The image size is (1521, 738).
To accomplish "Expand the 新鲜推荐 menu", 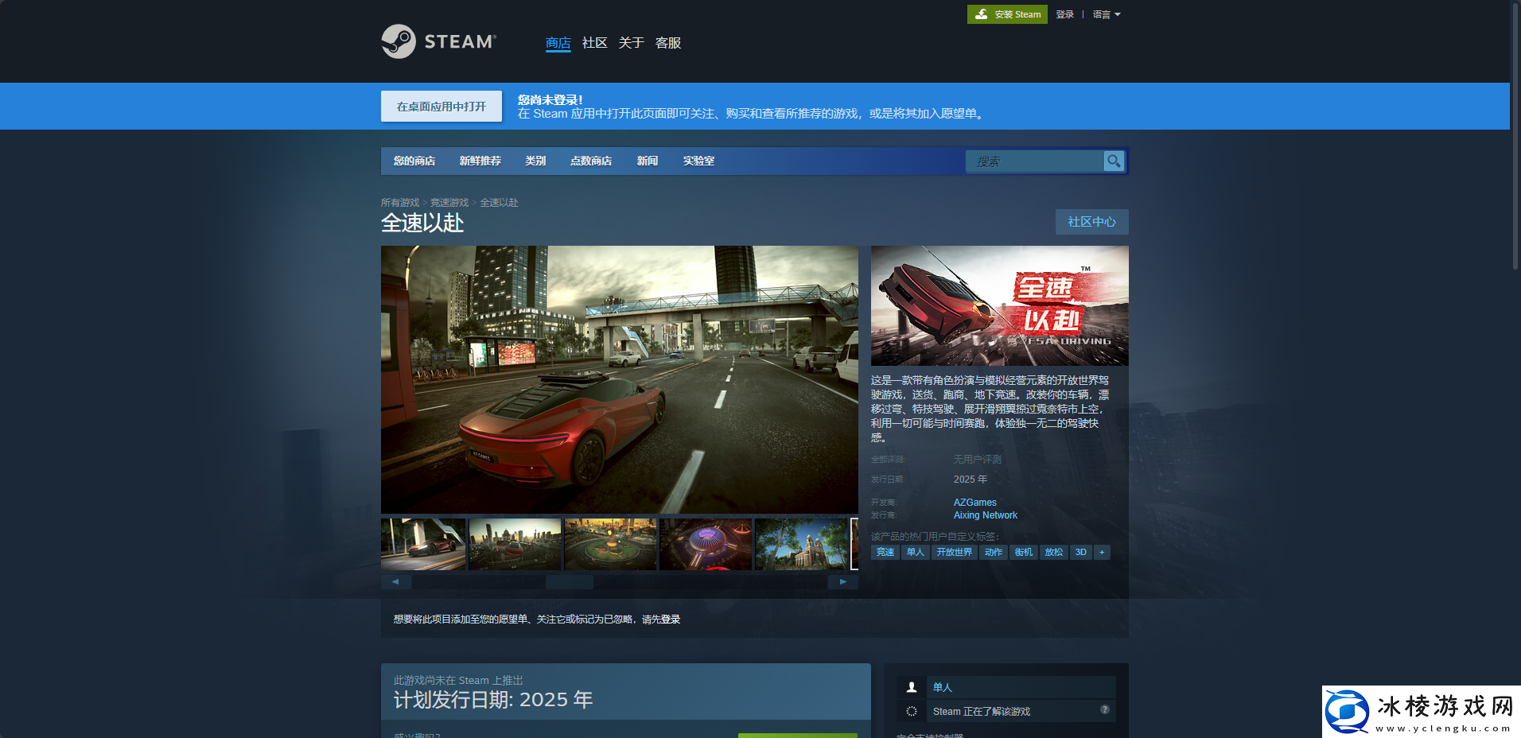I will (480, 161).
